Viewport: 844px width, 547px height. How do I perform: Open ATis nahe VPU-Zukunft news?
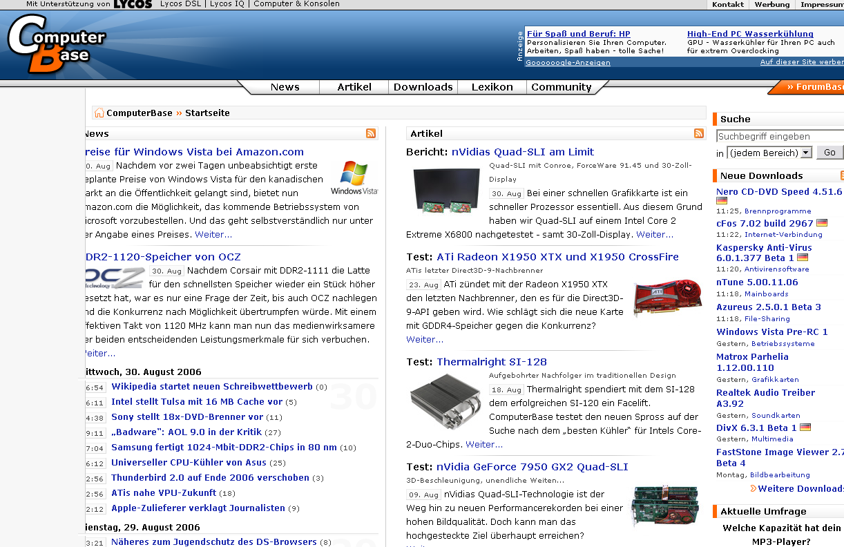(x=164, y=493)
